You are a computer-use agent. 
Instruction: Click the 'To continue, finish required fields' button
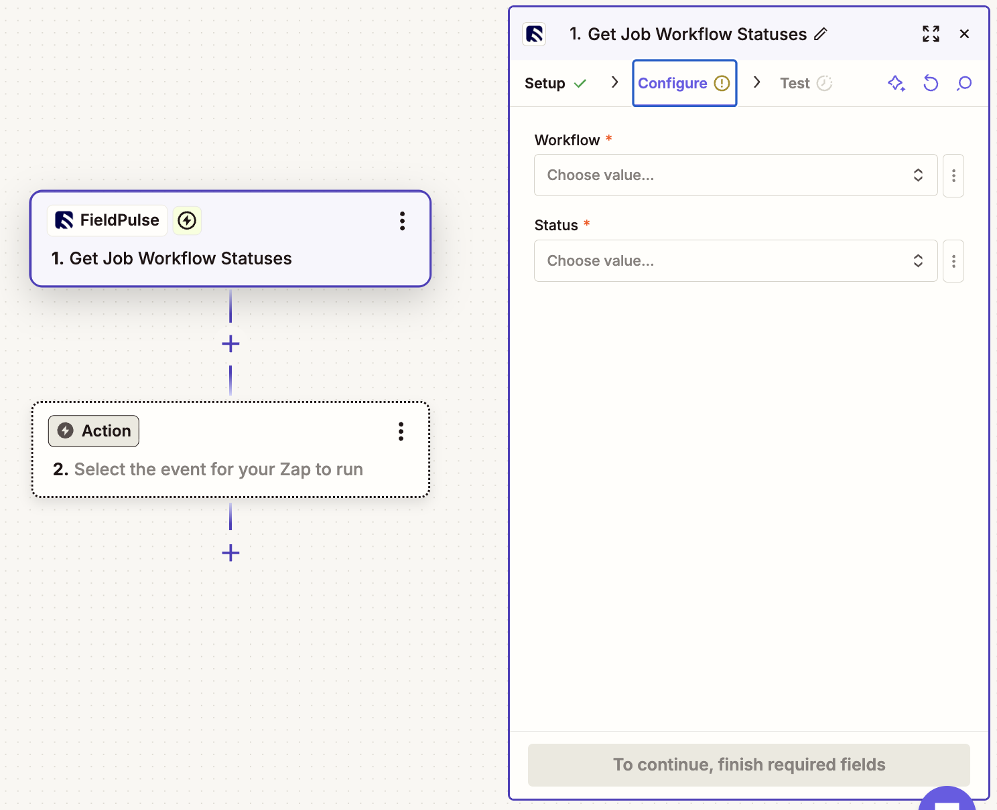(x=749, y=764)
